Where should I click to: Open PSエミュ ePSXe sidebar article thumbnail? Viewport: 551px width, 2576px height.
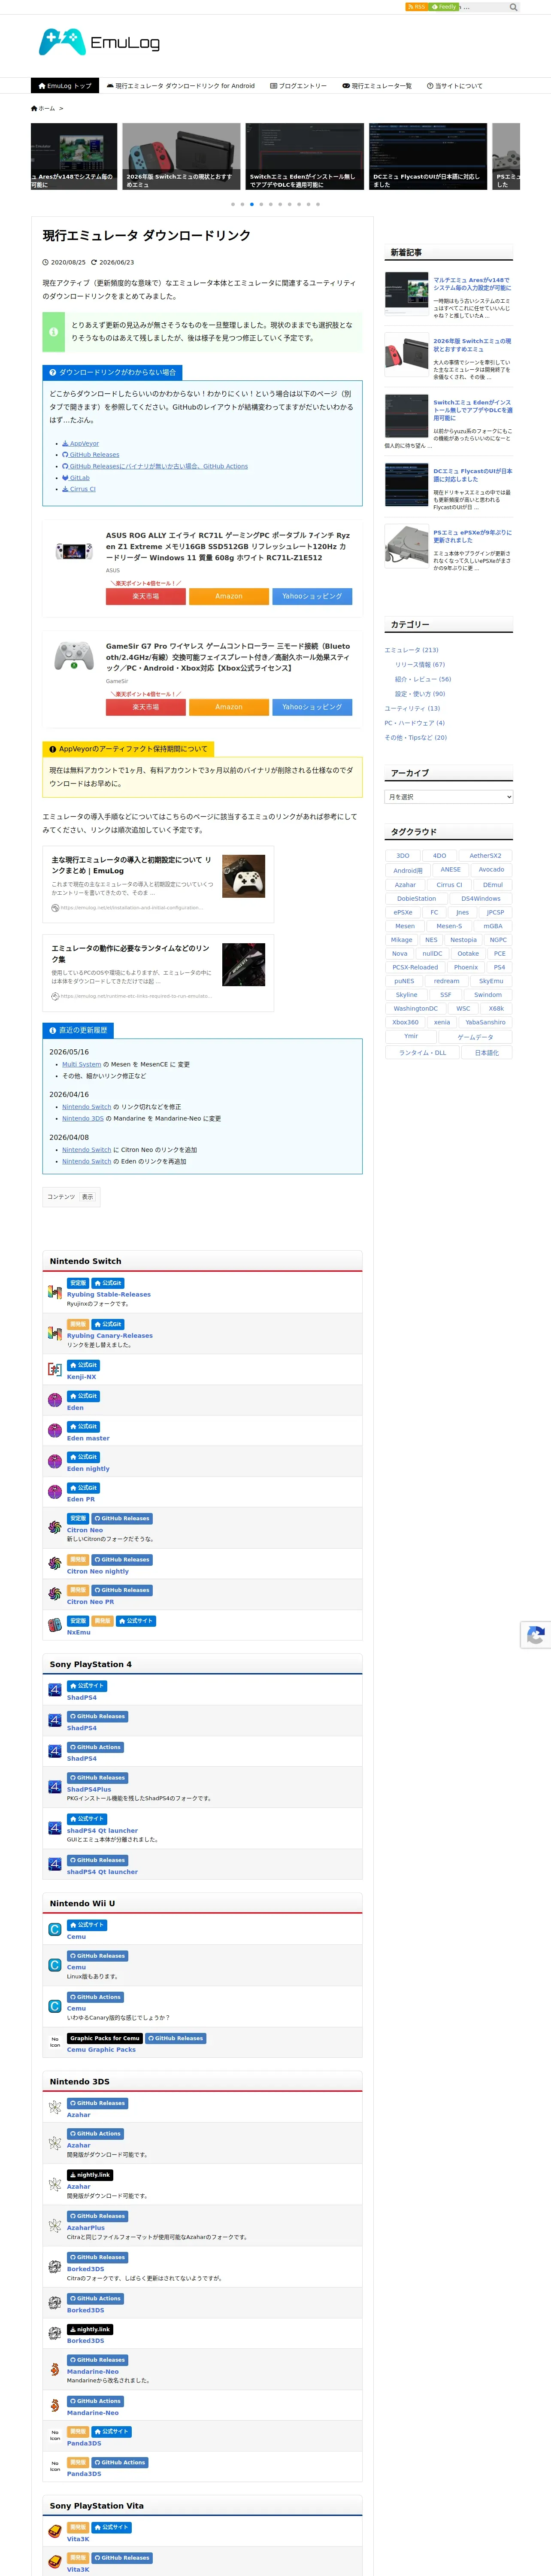click(407, 547)
